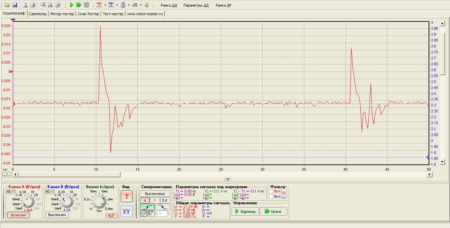This screenshot has height=228, width=450.
Task: Enable the second Фильтр Вкл checkbox
Action: (x=271, y=197)
